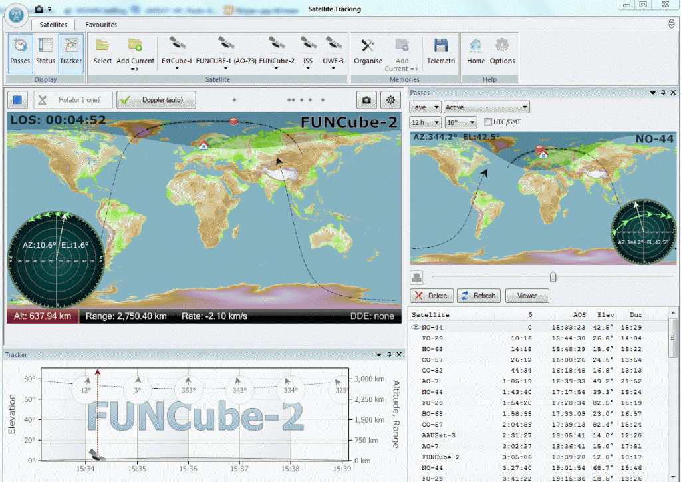Open the quick-access toolbar dropdown arrow
This screenshot has height=482, width=681.
pyautogui.click(x=49, y=9)
